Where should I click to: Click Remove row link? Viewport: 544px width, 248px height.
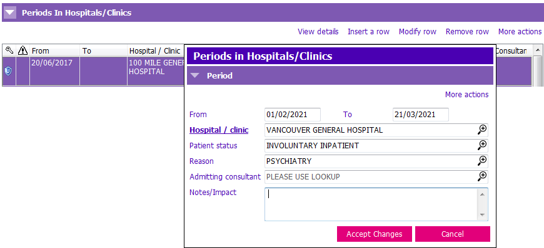click(x=467, y=32)
